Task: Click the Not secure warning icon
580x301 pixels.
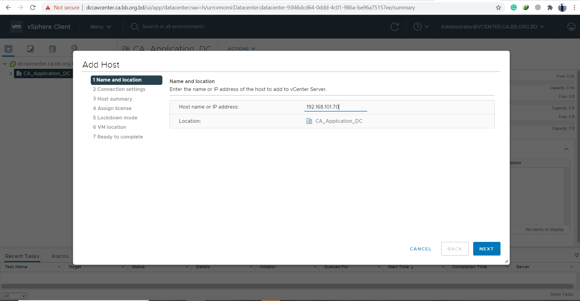Action: click(x=48, y=8)
